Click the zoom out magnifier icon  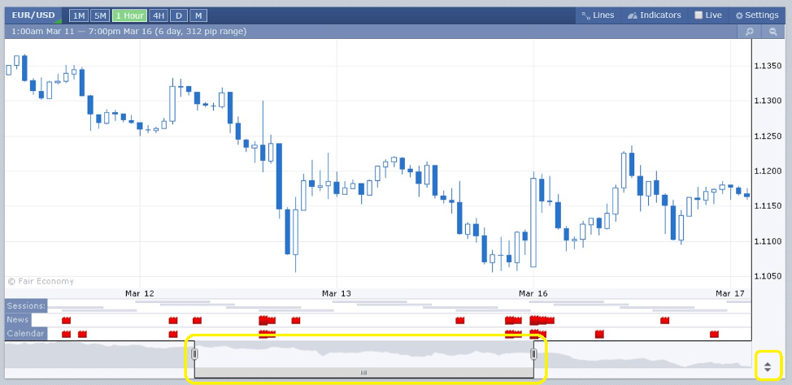pyautogui.click(x=772, y=32)
